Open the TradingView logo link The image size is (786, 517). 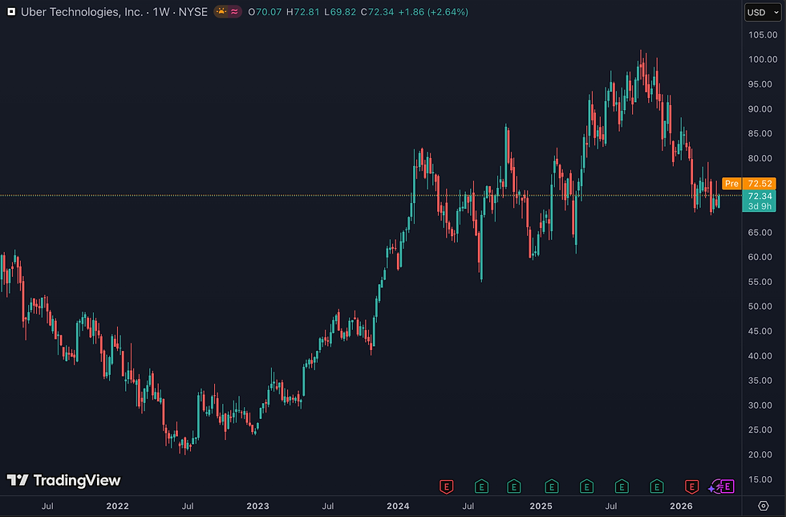click(63, 480)
